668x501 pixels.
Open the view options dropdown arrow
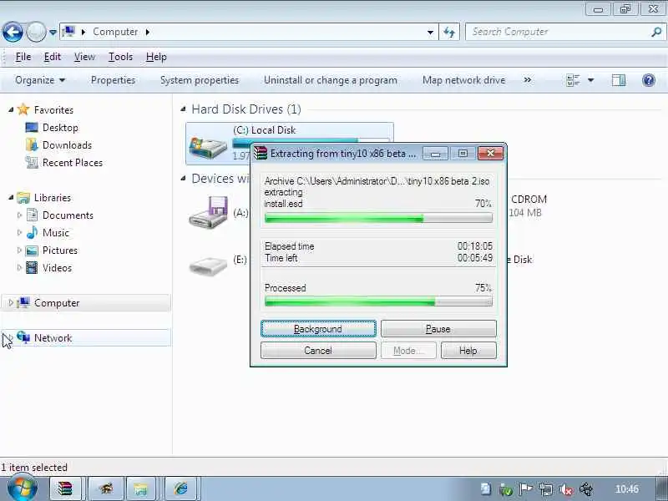click(x=591, y=80)
